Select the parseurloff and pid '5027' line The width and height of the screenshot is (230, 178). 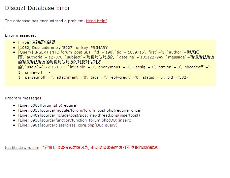click(104, 77)
